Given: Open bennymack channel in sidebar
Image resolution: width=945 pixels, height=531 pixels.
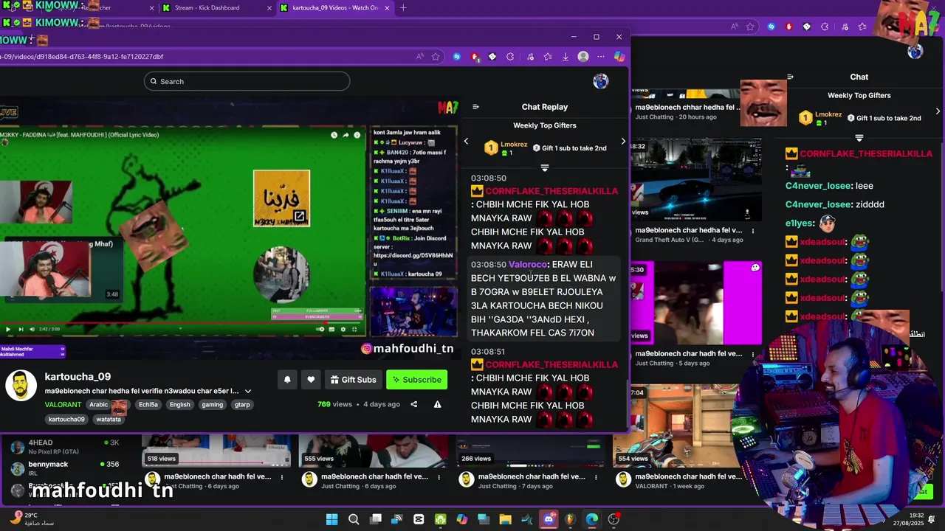Looking at the screenshot, I should (x=48, y=464).
